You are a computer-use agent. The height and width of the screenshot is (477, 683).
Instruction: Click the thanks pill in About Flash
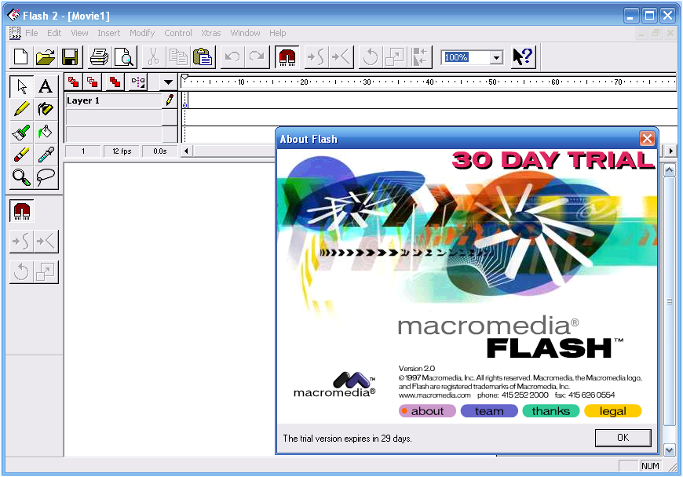tap(551, 411)
